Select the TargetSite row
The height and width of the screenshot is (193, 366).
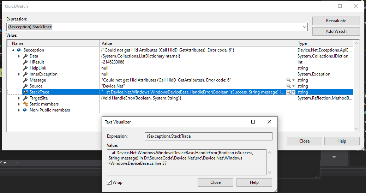click(x=182, y=98)
